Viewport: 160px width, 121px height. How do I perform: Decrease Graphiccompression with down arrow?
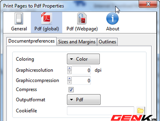69,82
